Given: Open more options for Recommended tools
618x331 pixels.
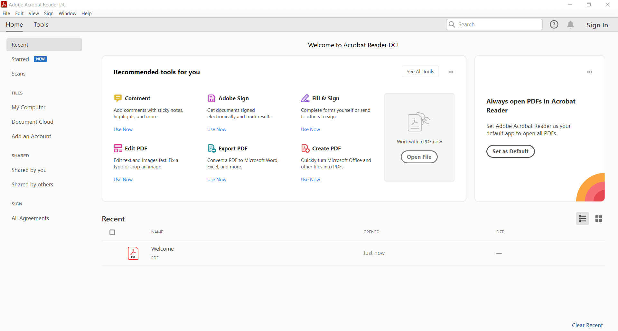Looking at the screenshot, I should (x=451, y=72).
